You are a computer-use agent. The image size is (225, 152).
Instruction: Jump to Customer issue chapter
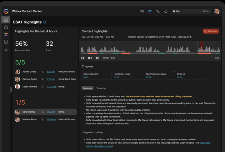pos(128,75)
